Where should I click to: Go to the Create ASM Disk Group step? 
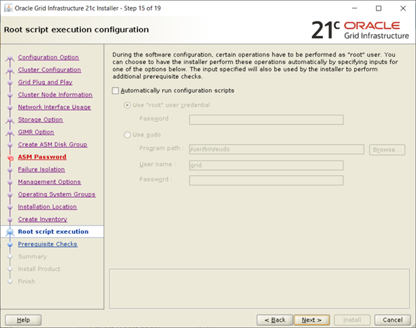pos(53,144)
